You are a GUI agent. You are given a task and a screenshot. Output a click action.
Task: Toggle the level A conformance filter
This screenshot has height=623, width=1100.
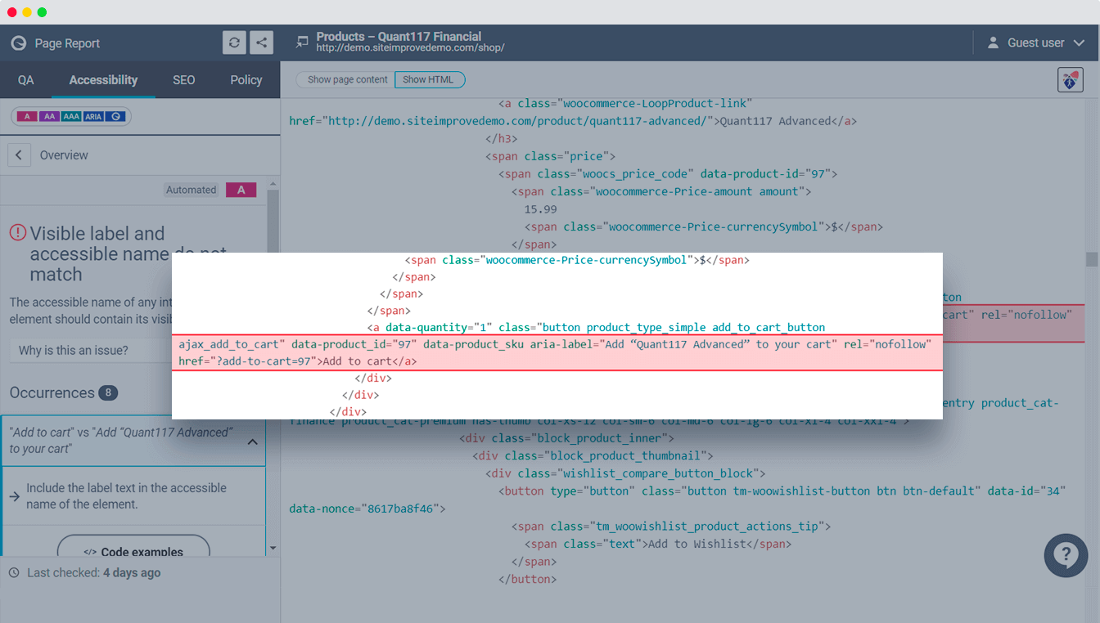click(x=27, y=116)
